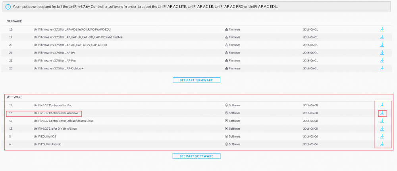Download firmware for UAP-AC, UAP-AC v2, UAP-AC-OD

382,45
